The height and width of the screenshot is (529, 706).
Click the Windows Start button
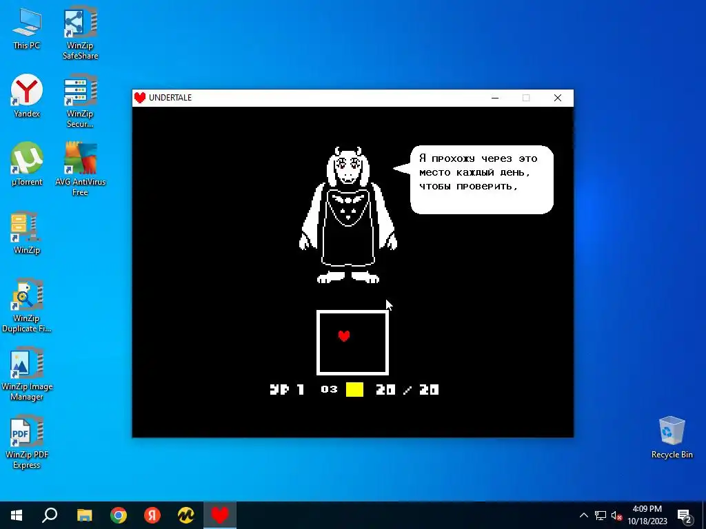(17, 515)
